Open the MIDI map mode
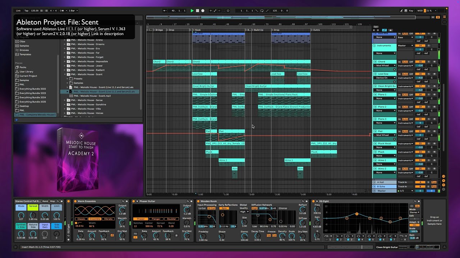This screenshot has height=258, width=460. pyautogui.click(x=420, y=11)
